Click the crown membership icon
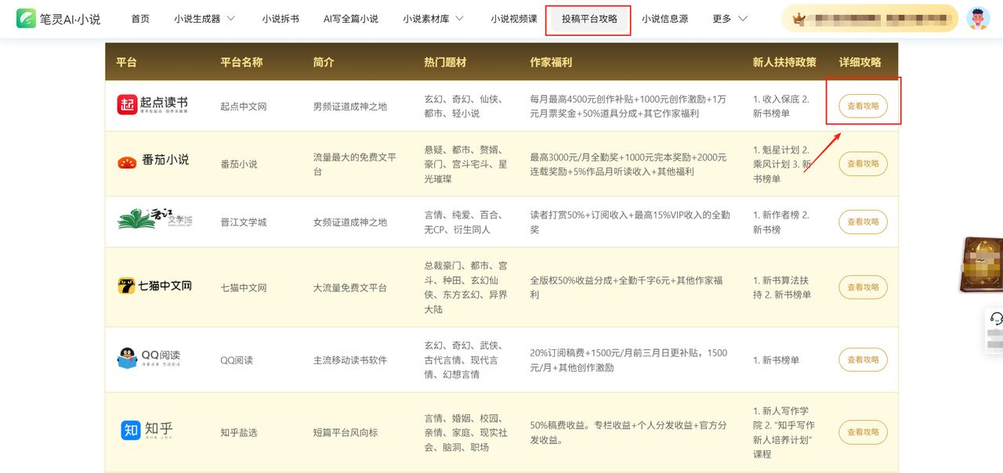Screen dimensions: 1003x473 click(799, 19)
